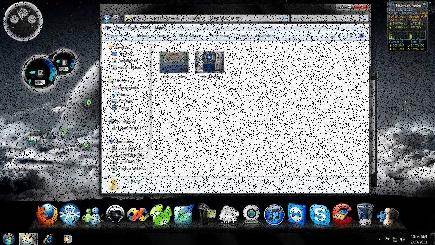Open the chess game icon in the dock
The image size is (435, 245).
388,216
